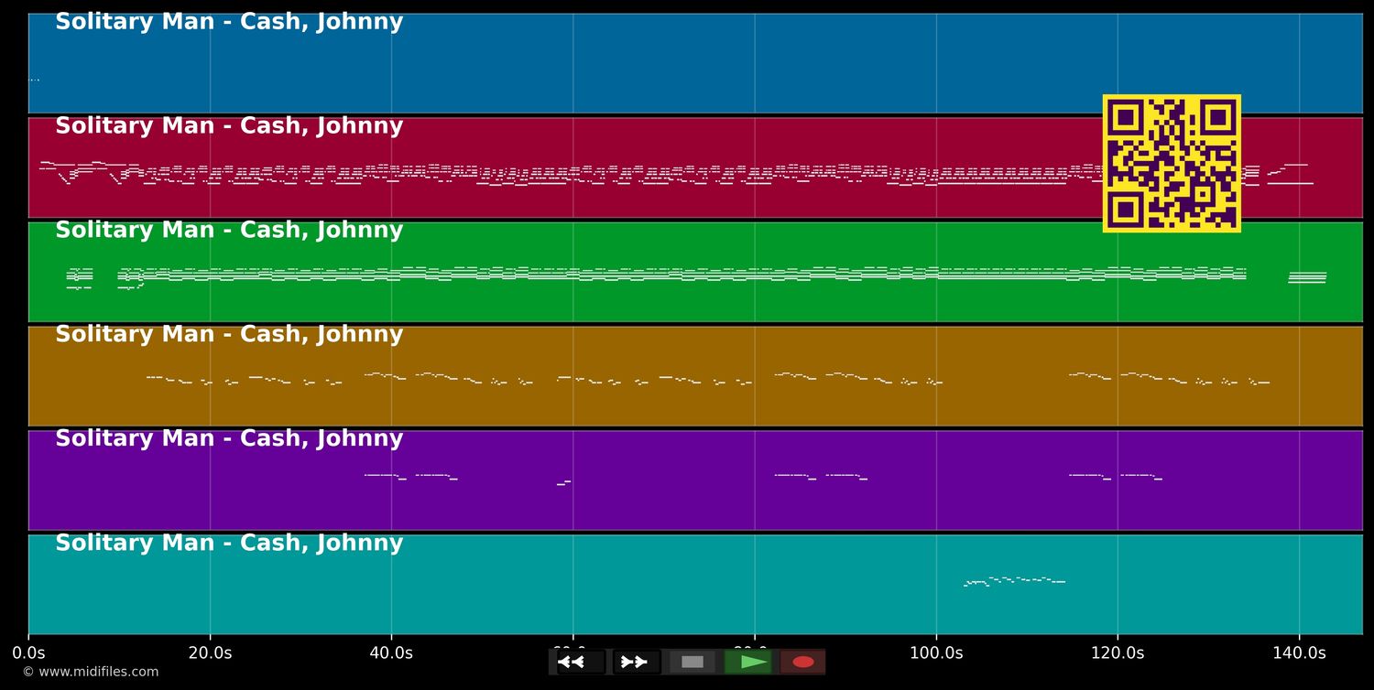This screenshot has width=1374, height=690.
Task: Click the teal lane's note cluster
Action: (x=1015, y=581)
